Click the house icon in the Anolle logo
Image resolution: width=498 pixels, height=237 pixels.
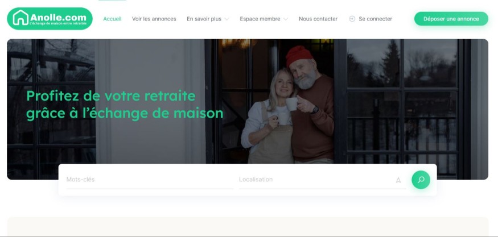click(x=20, y=18)
